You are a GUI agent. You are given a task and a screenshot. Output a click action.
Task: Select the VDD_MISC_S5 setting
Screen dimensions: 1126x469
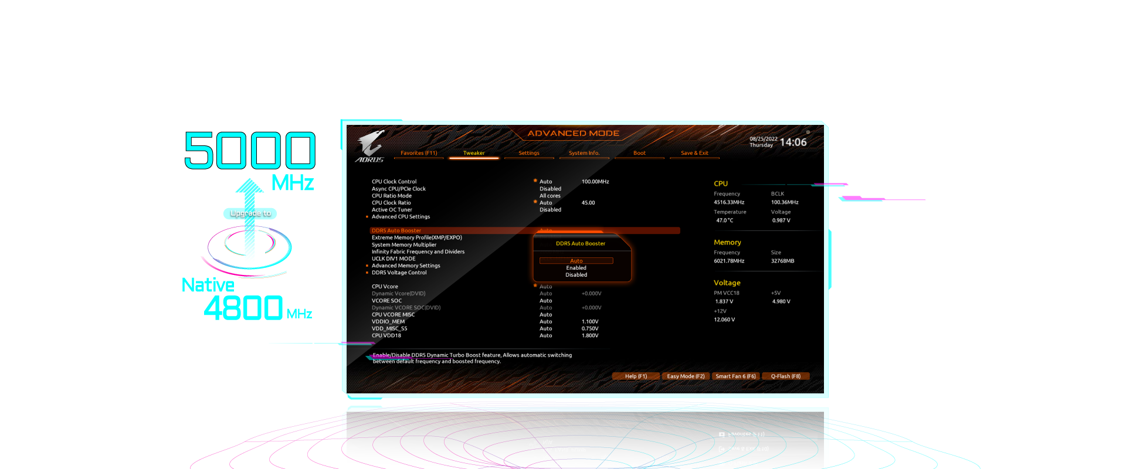coord(389,329)
